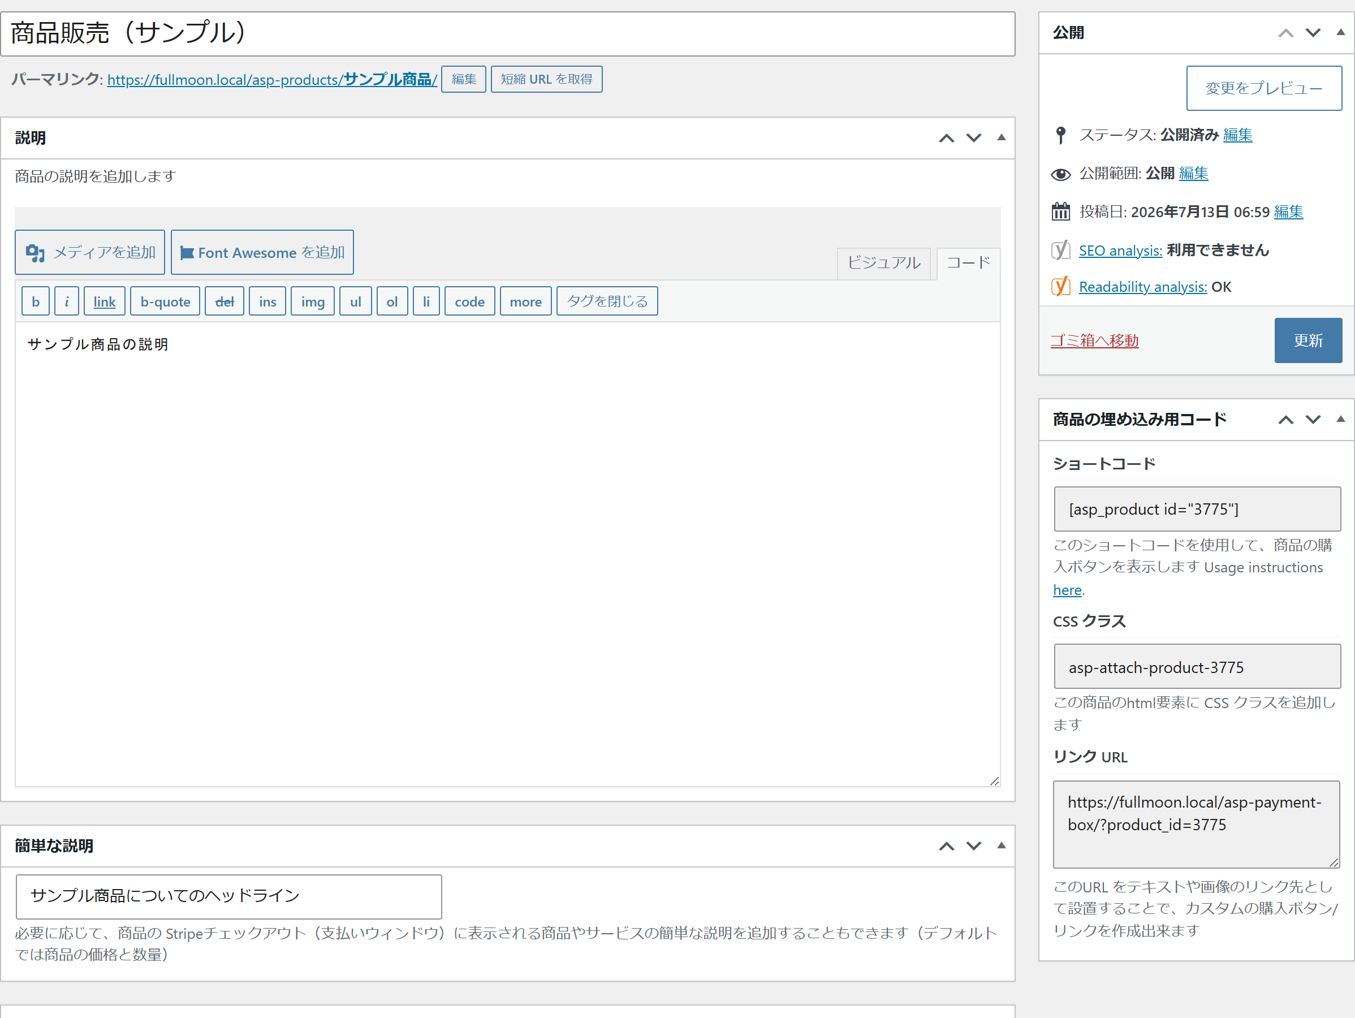Image resolution: width=1355 pixels, height=1018 pixels.
Task: Click the shortcode field [asp_product id="3775"]
Action: 1197,509
